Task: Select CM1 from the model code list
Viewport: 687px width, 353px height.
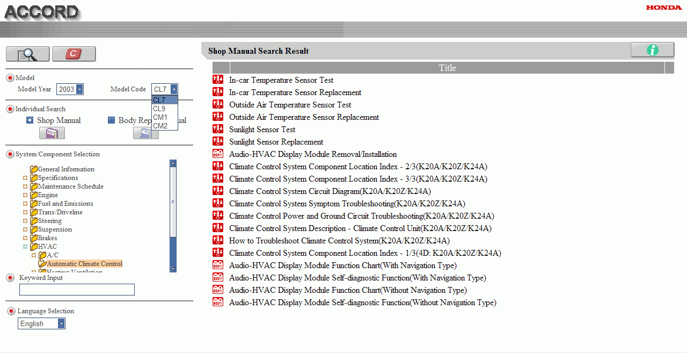Action: pos(160,117)
